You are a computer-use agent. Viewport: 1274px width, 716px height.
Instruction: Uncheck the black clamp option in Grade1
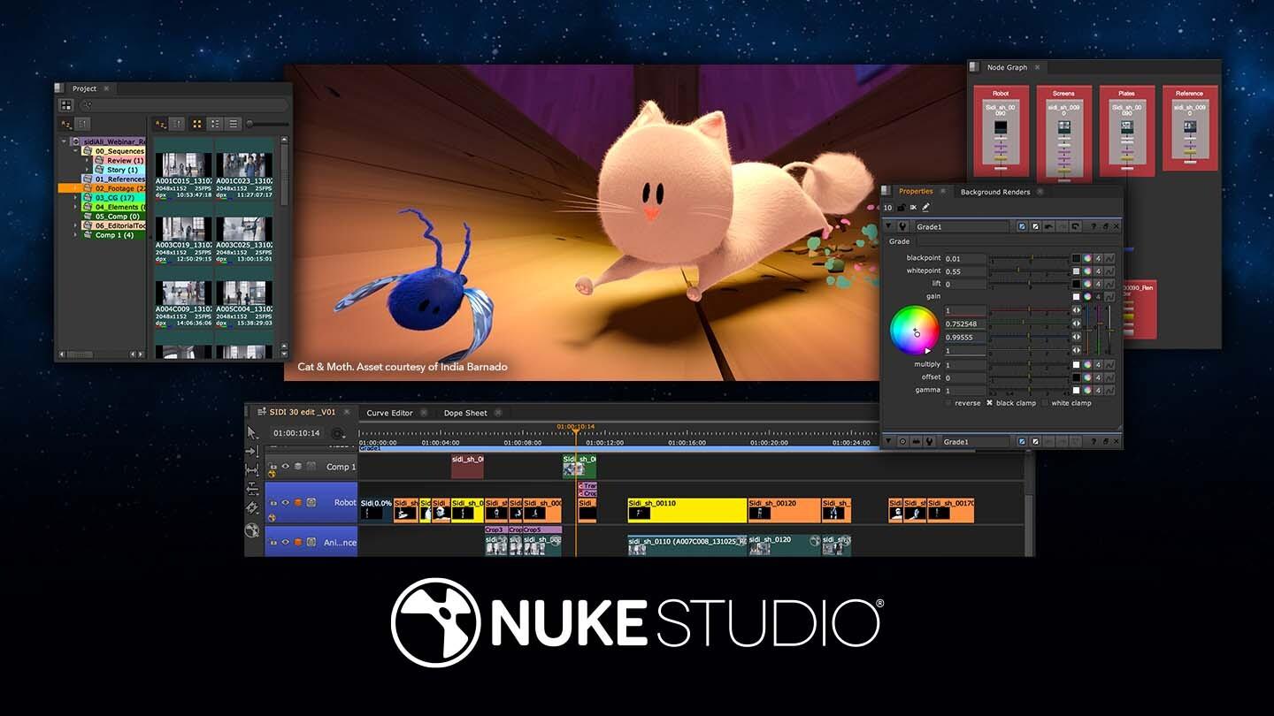pos(989,403)
